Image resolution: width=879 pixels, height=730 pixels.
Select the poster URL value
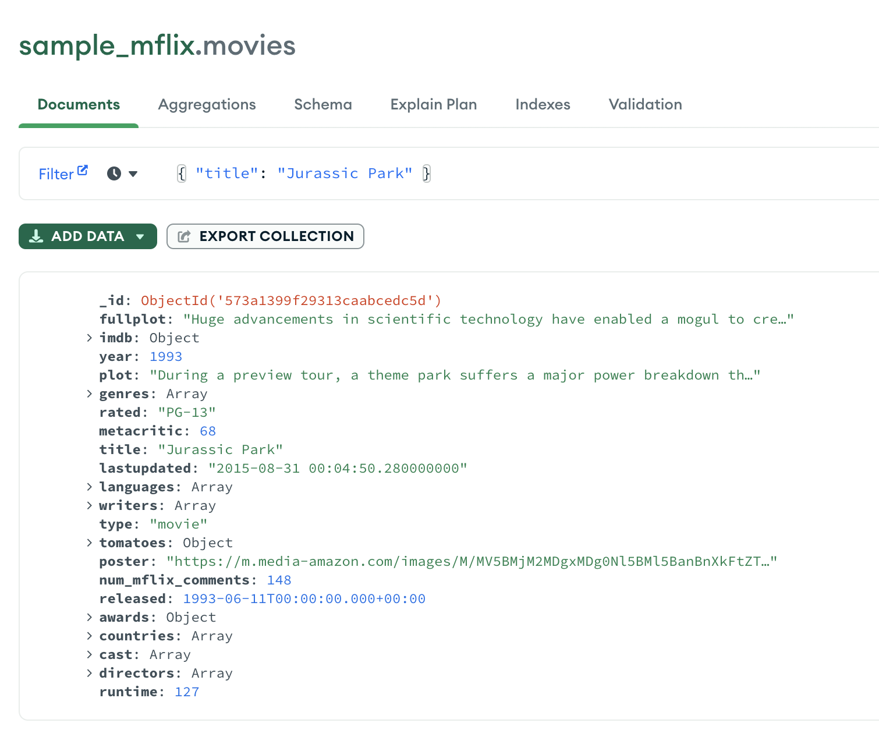(x=472, y=562)
